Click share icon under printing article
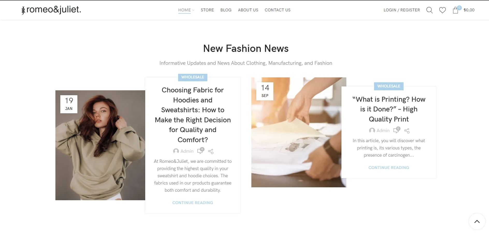This screenshot has height=233, width=489. pos(407,131)
